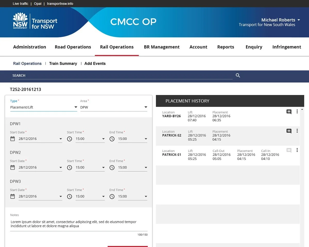Click the PATRICK-S2 location text
This screenshot has width=309, height=247.
pyautogui.click(x=172, y=135)
